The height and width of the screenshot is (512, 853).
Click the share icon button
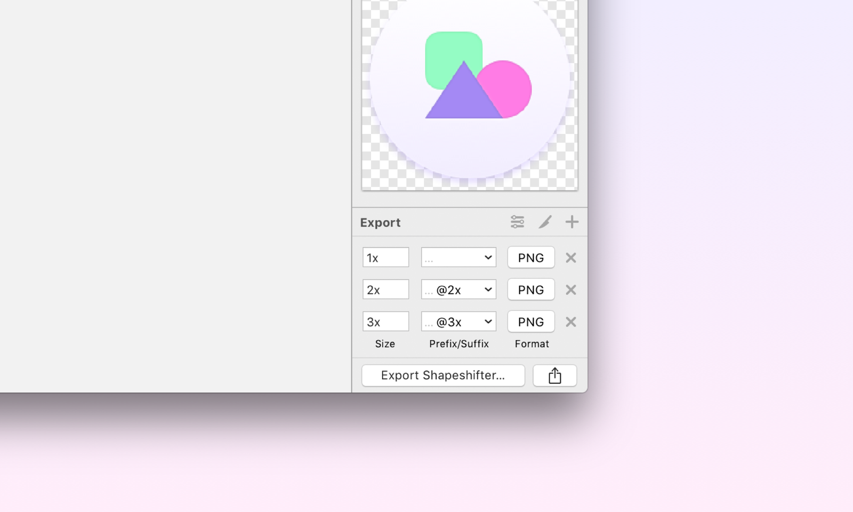[554, 375]
